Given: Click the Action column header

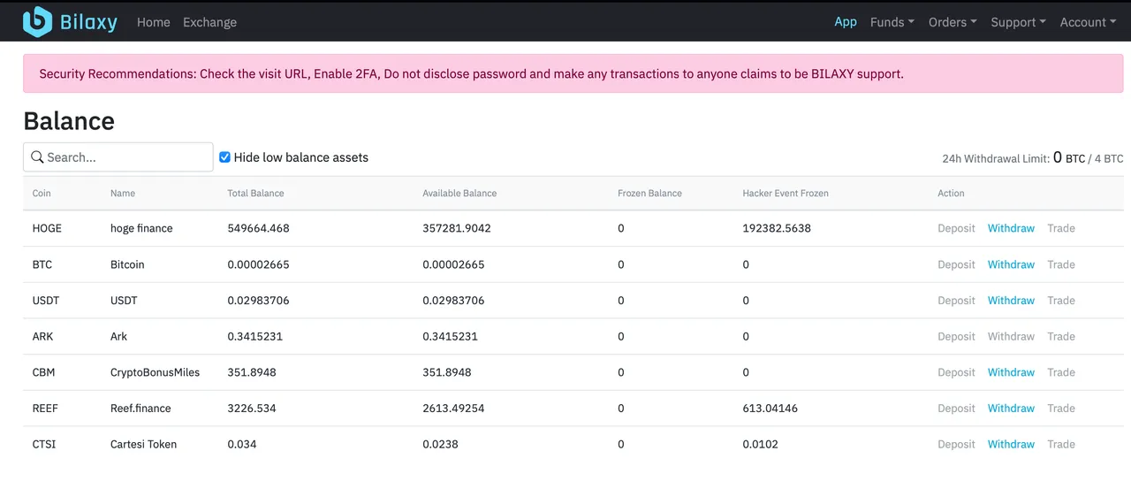Looking at the screenshot, I should (x=951, y=193).
